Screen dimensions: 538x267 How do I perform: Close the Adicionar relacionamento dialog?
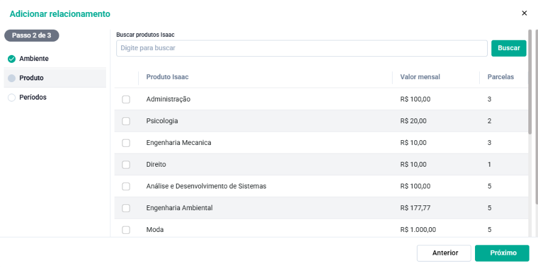524,13
